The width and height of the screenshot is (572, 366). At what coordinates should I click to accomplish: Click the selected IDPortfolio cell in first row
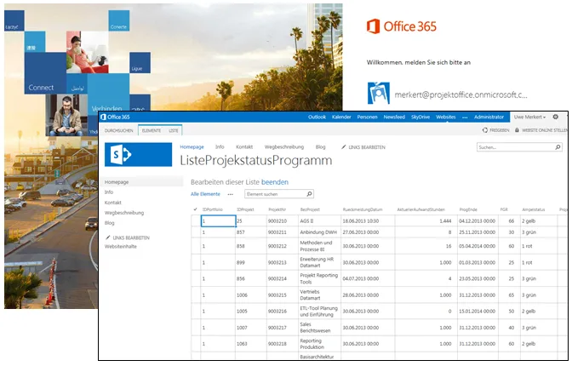[218, 221]
